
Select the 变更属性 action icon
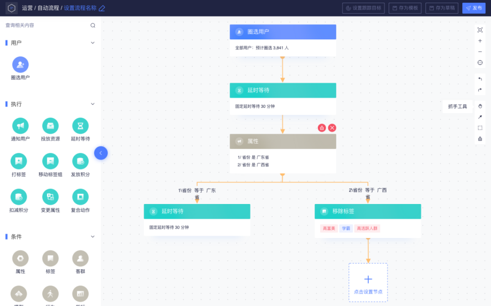tap(50, 197)
